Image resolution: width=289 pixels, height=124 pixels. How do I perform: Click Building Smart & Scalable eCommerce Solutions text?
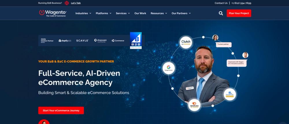84,93
